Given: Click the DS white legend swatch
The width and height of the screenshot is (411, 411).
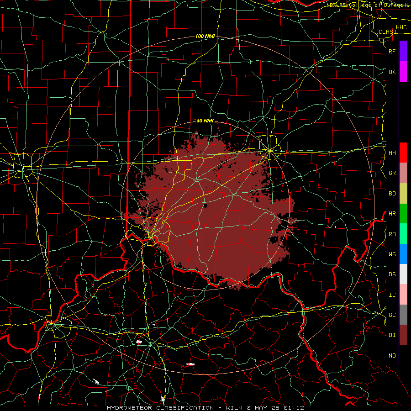Looking at the screenshot, I should 403,274.
